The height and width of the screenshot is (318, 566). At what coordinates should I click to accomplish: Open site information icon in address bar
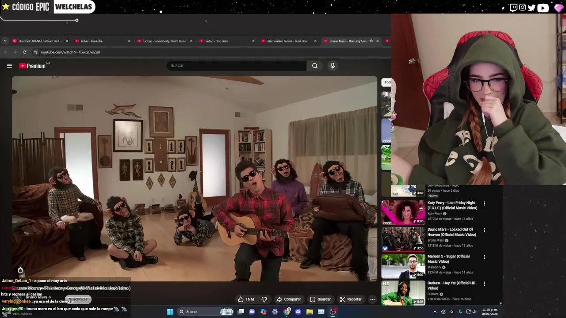tap(36, 52)
